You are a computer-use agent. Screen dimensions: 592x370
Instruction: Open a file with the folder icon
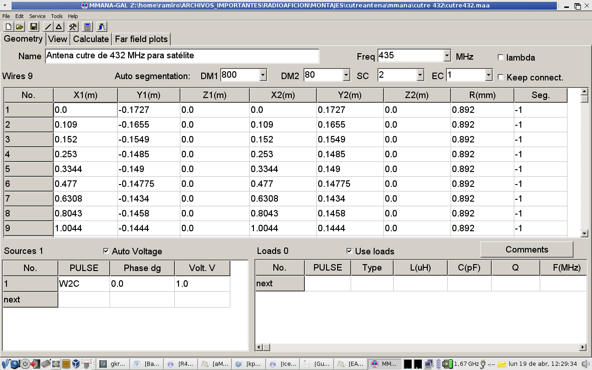click(x=19, y=27)
